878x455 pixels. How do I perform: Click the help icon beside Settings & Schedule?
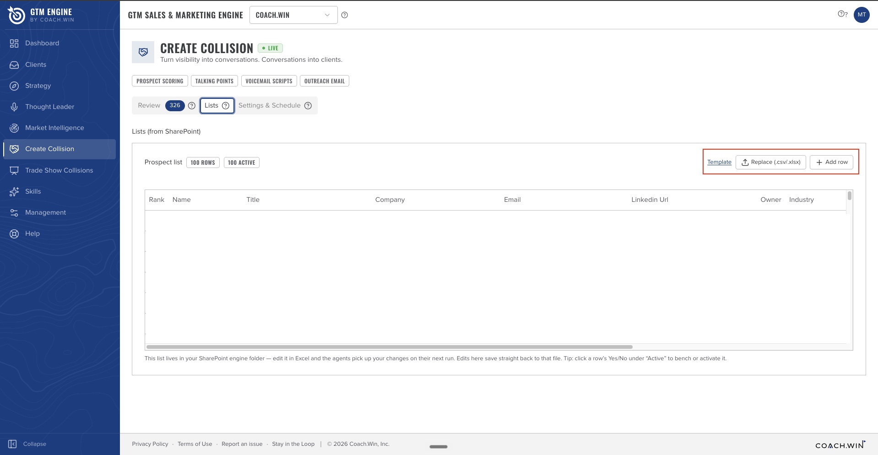point(308,106)
